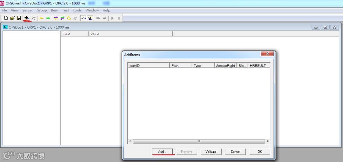Open the Help menu
This screenshot has height=162, width=343.
(106, 10)
